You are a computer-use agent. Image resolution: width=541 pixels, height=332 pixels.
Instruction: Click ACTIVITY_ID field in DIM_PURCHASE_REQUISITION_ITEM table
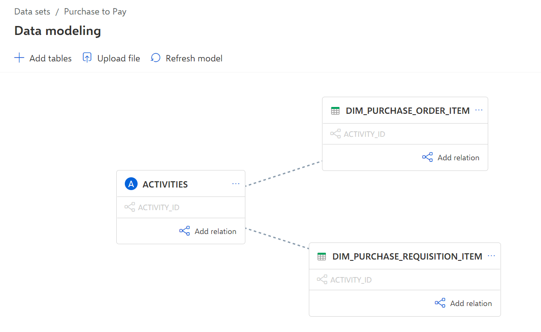405,280
